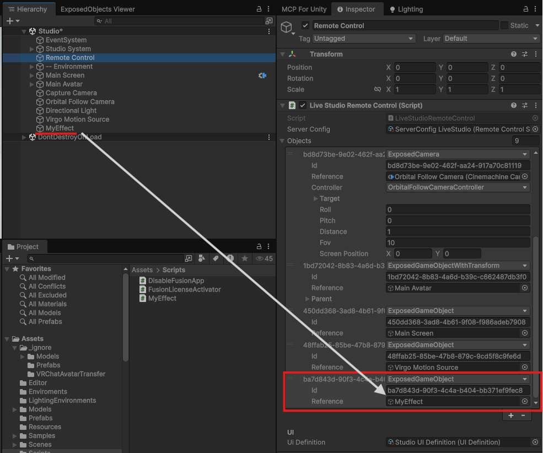Open Live Studio Remote Control options menu
The image size is (543, 453).
pyautogui.click(x=536, y=105)
